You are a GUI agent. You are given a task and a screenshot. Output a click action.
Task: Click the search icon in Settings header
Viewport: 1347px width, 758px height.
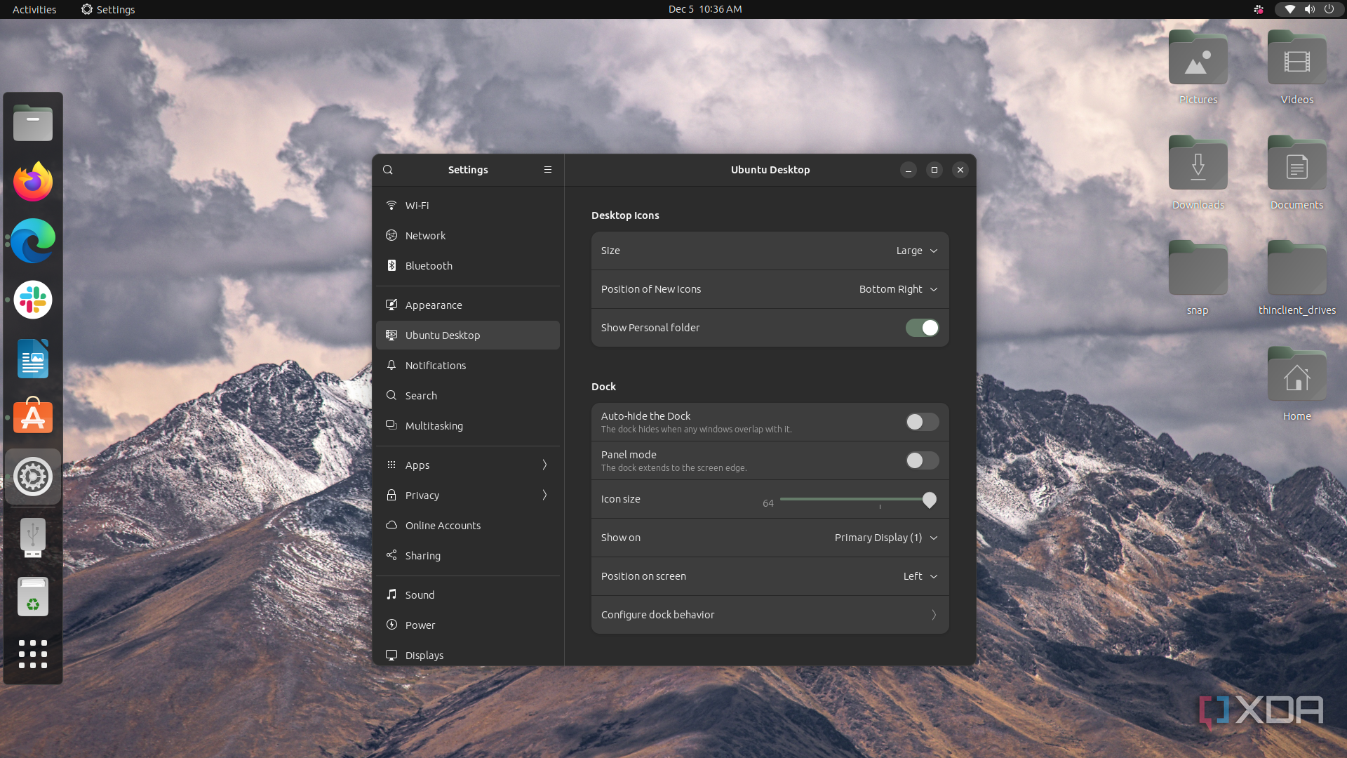click(x=388, y=170)
